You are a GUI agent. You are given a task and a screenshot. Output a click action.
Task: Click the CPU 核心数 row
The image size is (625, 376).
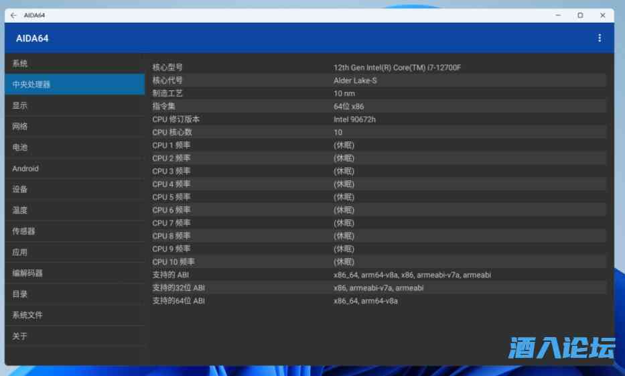coord(378,132)
